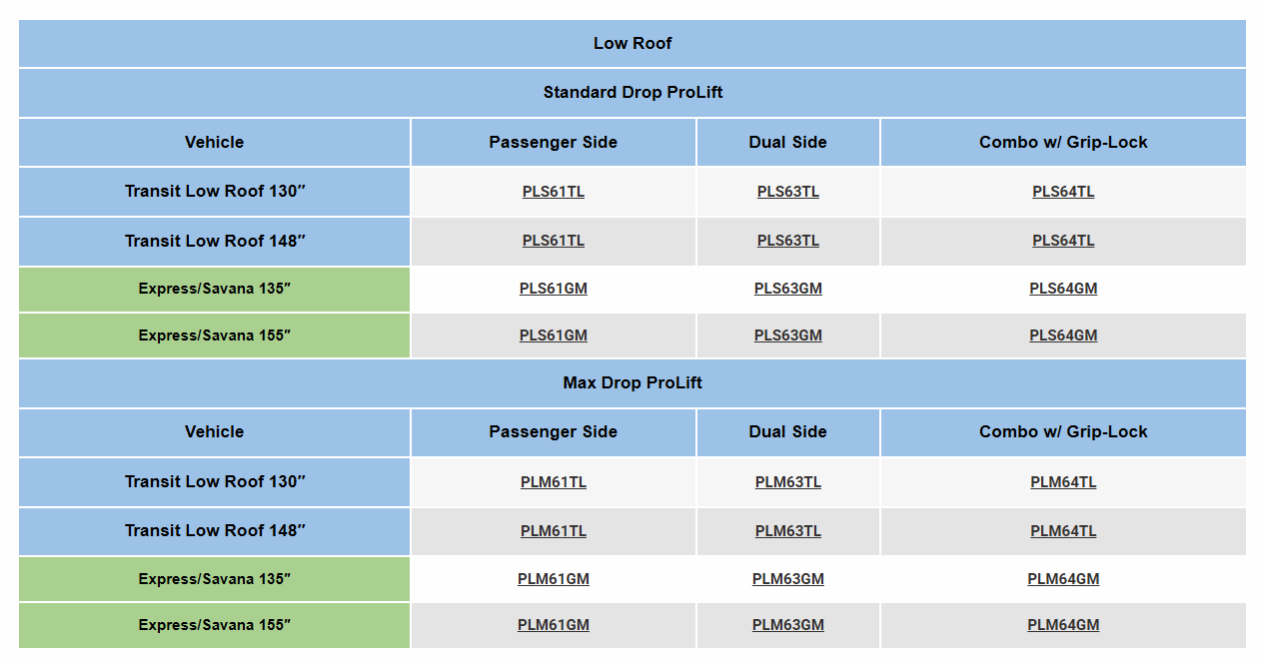Image resolution: width=1265 pixels, height=661 pixels.
Task: Click the Low Roof table title
Action: coord(632,44)
